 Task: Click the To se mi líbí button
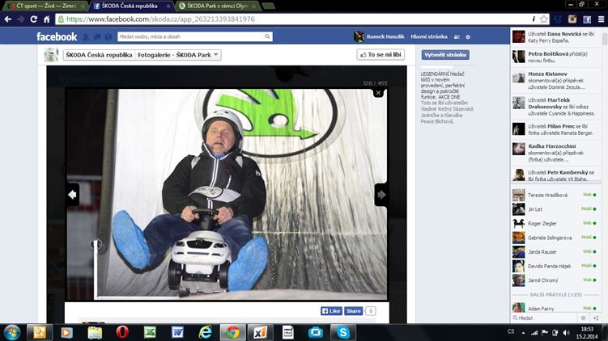381,55
